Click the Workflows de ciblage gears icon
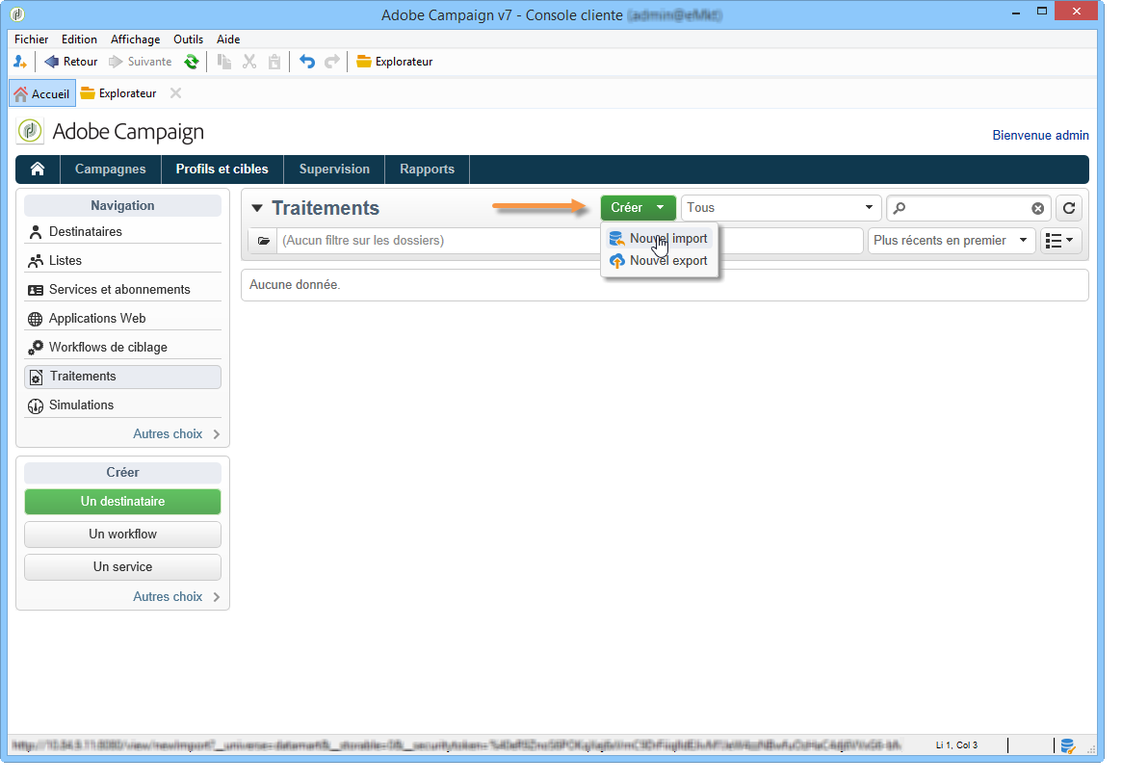Screen dimensions: 1122x783 pos(35,348)
